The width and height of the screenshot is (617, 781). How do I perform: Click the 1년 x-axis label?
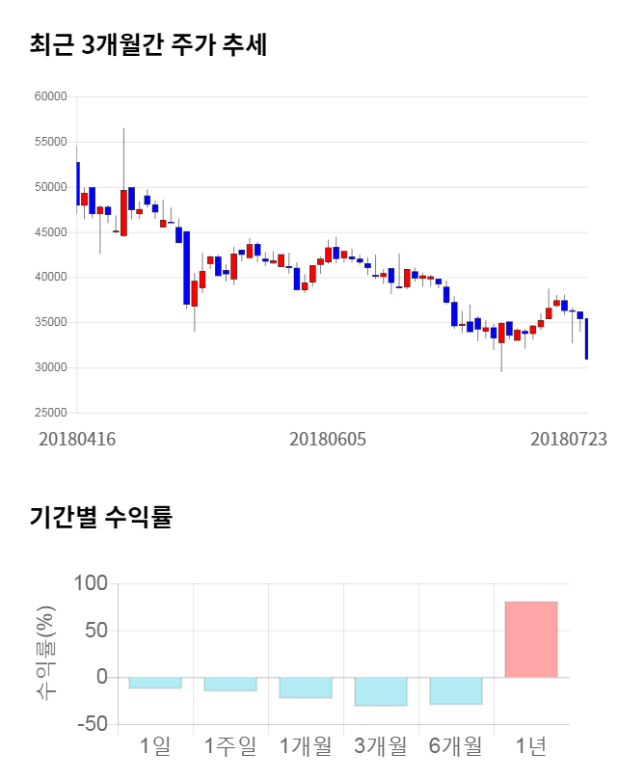pos(531,745)
